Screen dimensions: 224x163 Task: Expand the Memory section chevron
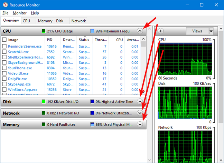pyautogui.click(x=140, y=124)
